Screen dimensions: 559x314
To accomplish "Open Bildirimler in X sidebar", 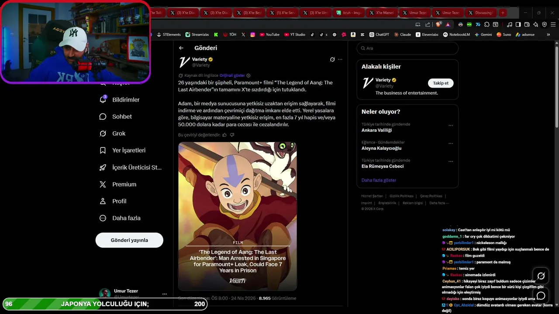I will (x=120, y=99).
